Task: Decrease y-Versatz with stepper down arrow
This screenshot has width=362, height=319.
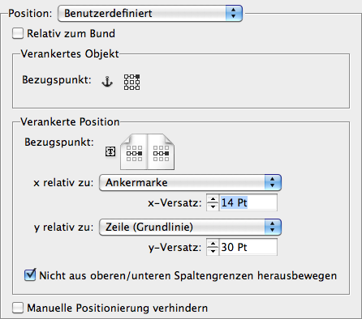Action: point(213,251)
